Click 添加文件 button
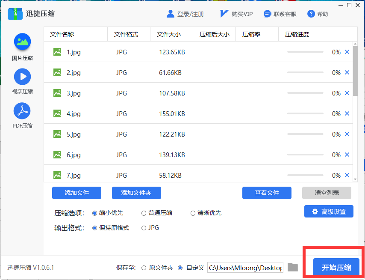365x280 pixels. click(77, 193)
